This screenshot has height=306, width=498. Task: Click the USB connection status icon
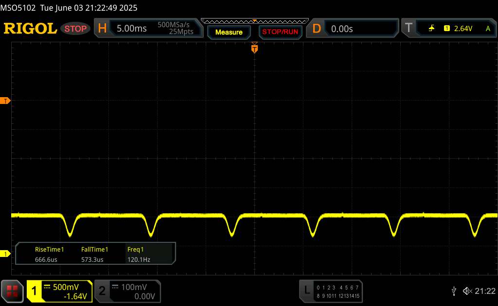(x=454, y=291)
